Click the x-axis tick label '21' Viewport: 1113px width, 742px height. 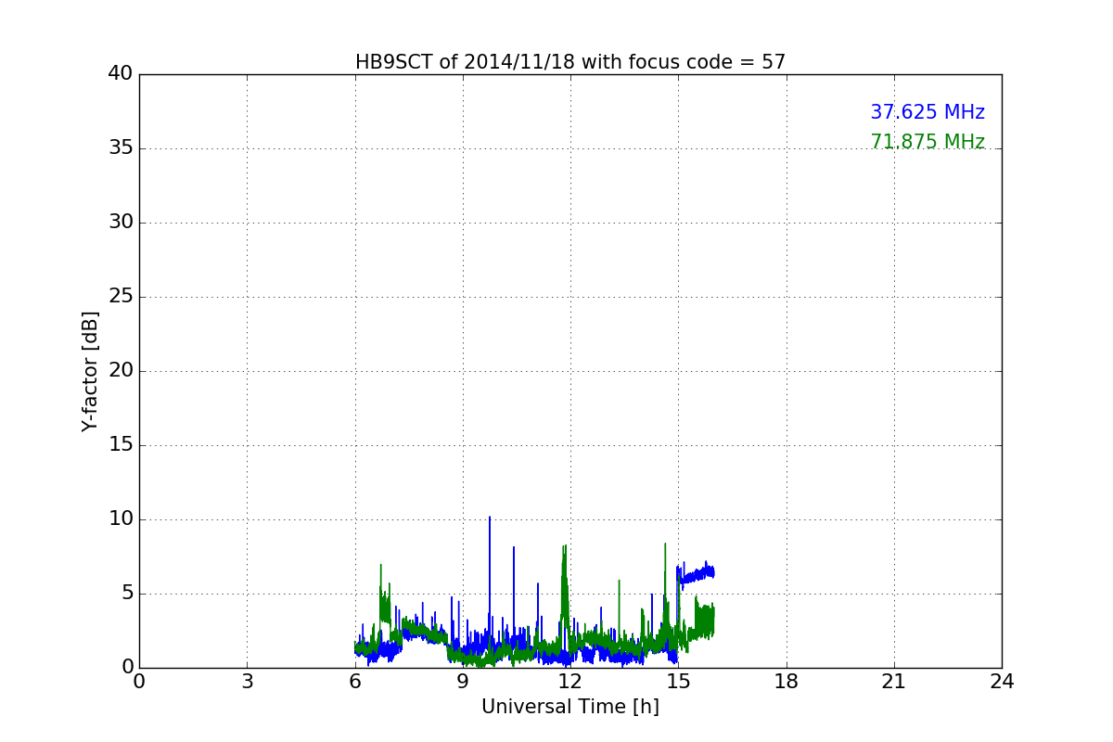point(894,682)
